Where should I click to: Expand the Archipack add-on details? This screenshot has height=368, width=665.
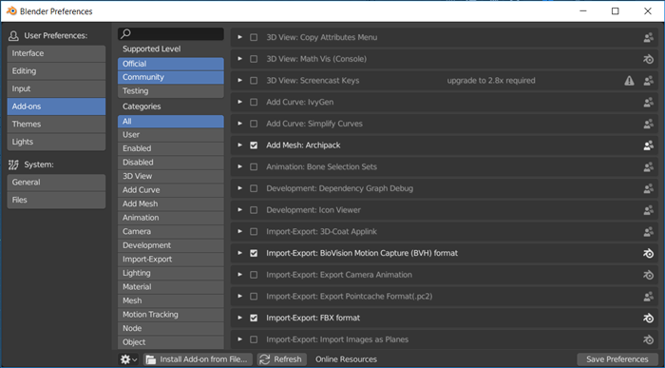[239, 145]
